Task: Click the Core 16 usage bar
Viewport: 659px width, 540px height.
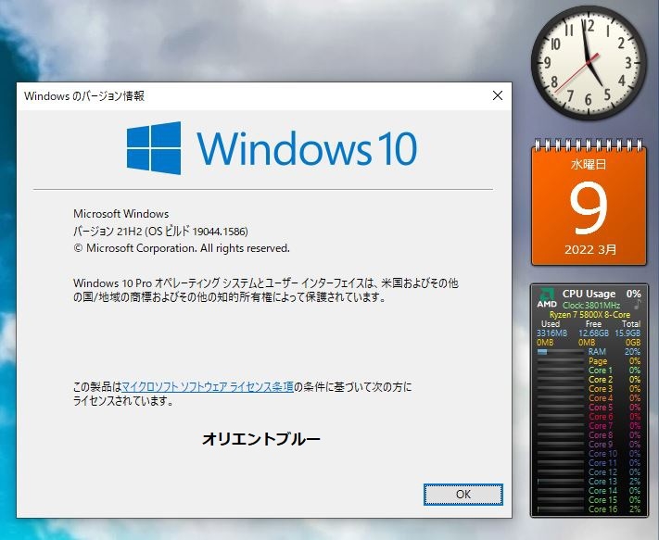Action: coord(560,509)
